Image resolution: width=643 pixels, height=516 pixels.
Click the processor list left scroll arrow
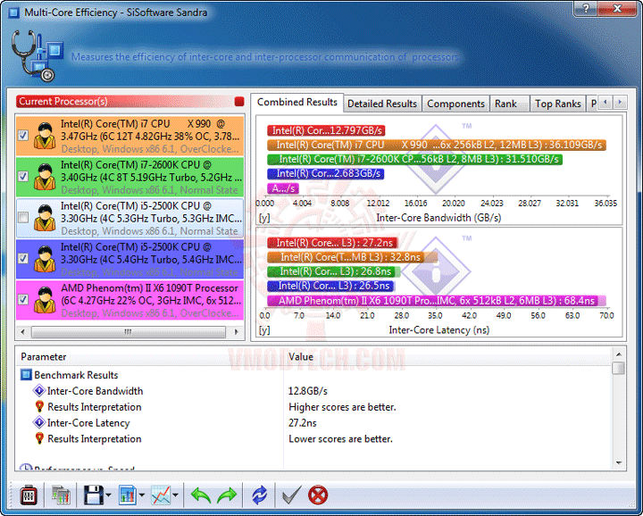click(x=22, y=331)
